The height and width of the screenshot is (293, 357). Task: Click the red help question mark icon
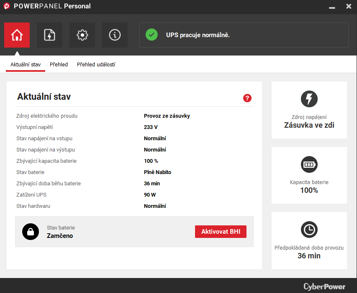(247, 98)
